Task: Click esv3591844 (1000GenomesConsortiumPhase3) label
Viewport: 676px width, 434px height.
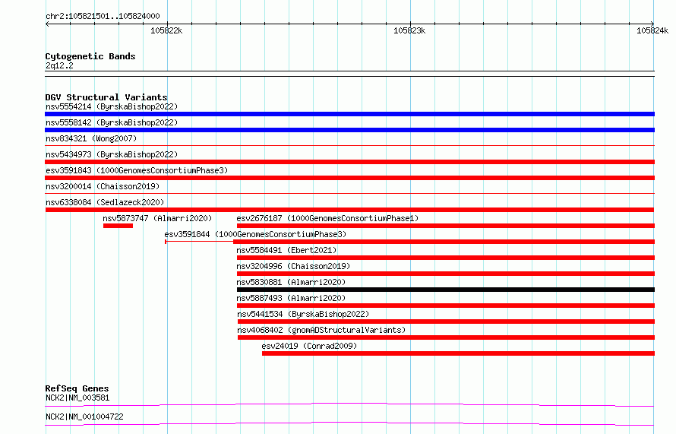Action: point(255,234)
